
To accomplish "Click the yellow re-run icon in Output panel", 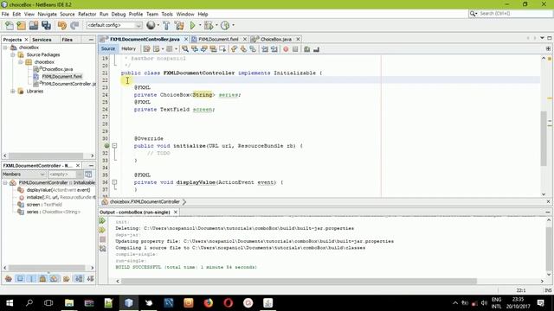I will point(102,230).
